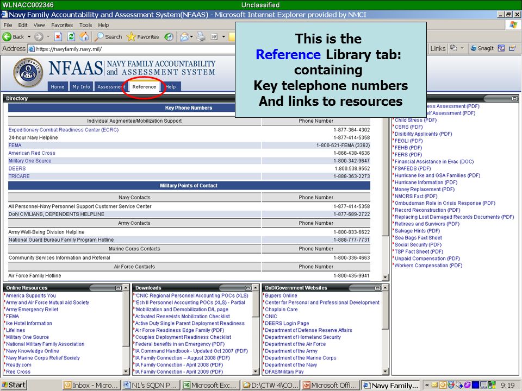Viewport: 522px width, 391px height.
Task: Open the Back button history dropdown arrow
Action: coord(29,37)
